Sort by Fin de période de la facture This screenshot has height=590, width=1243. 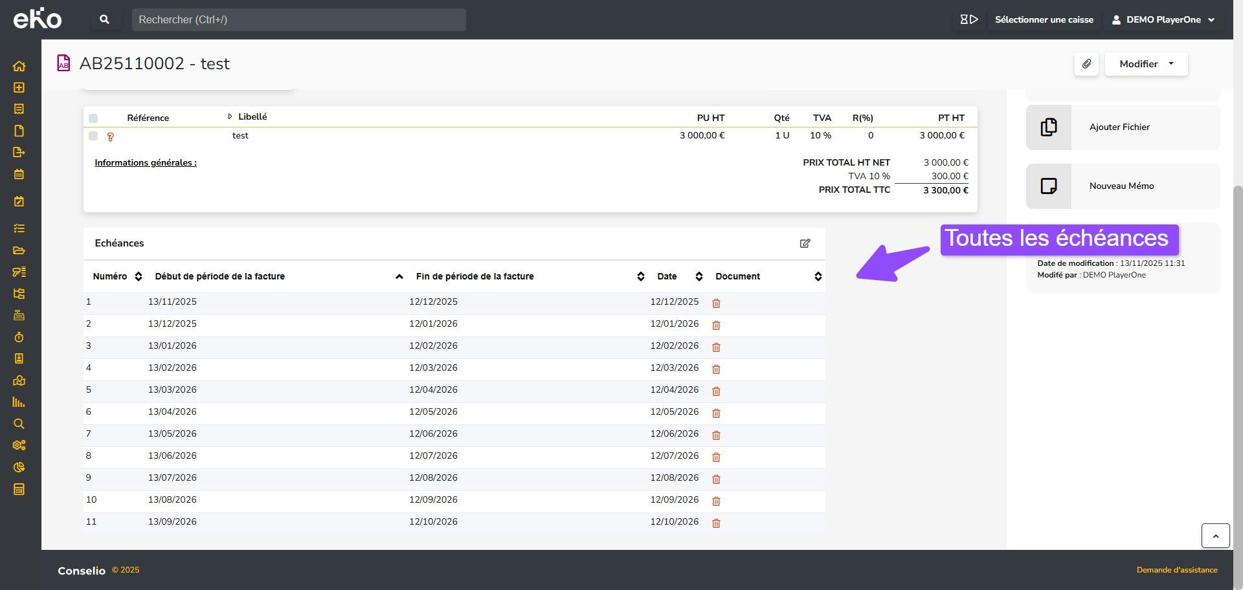pyautogui.click(x=640, y=276)
